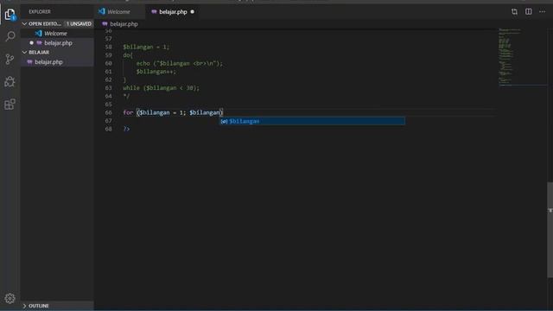Switch to the belajar.php tab

click(x=173, y=11)
